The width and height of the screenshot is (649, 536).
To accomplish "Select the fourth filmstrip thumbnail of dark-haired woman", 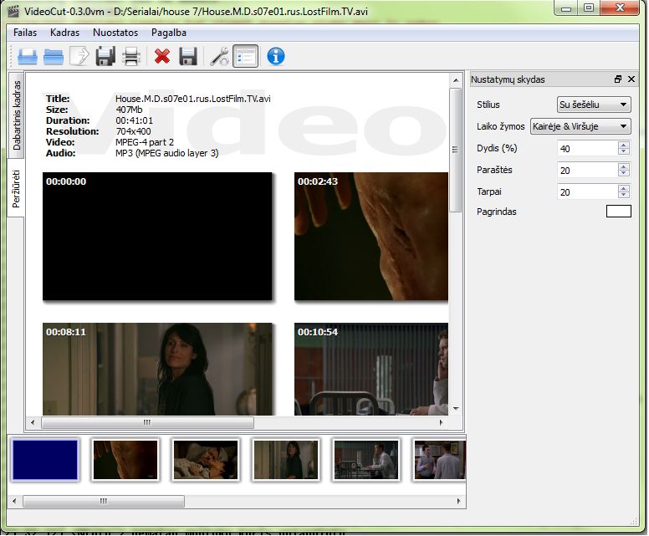I will [286, 460].
